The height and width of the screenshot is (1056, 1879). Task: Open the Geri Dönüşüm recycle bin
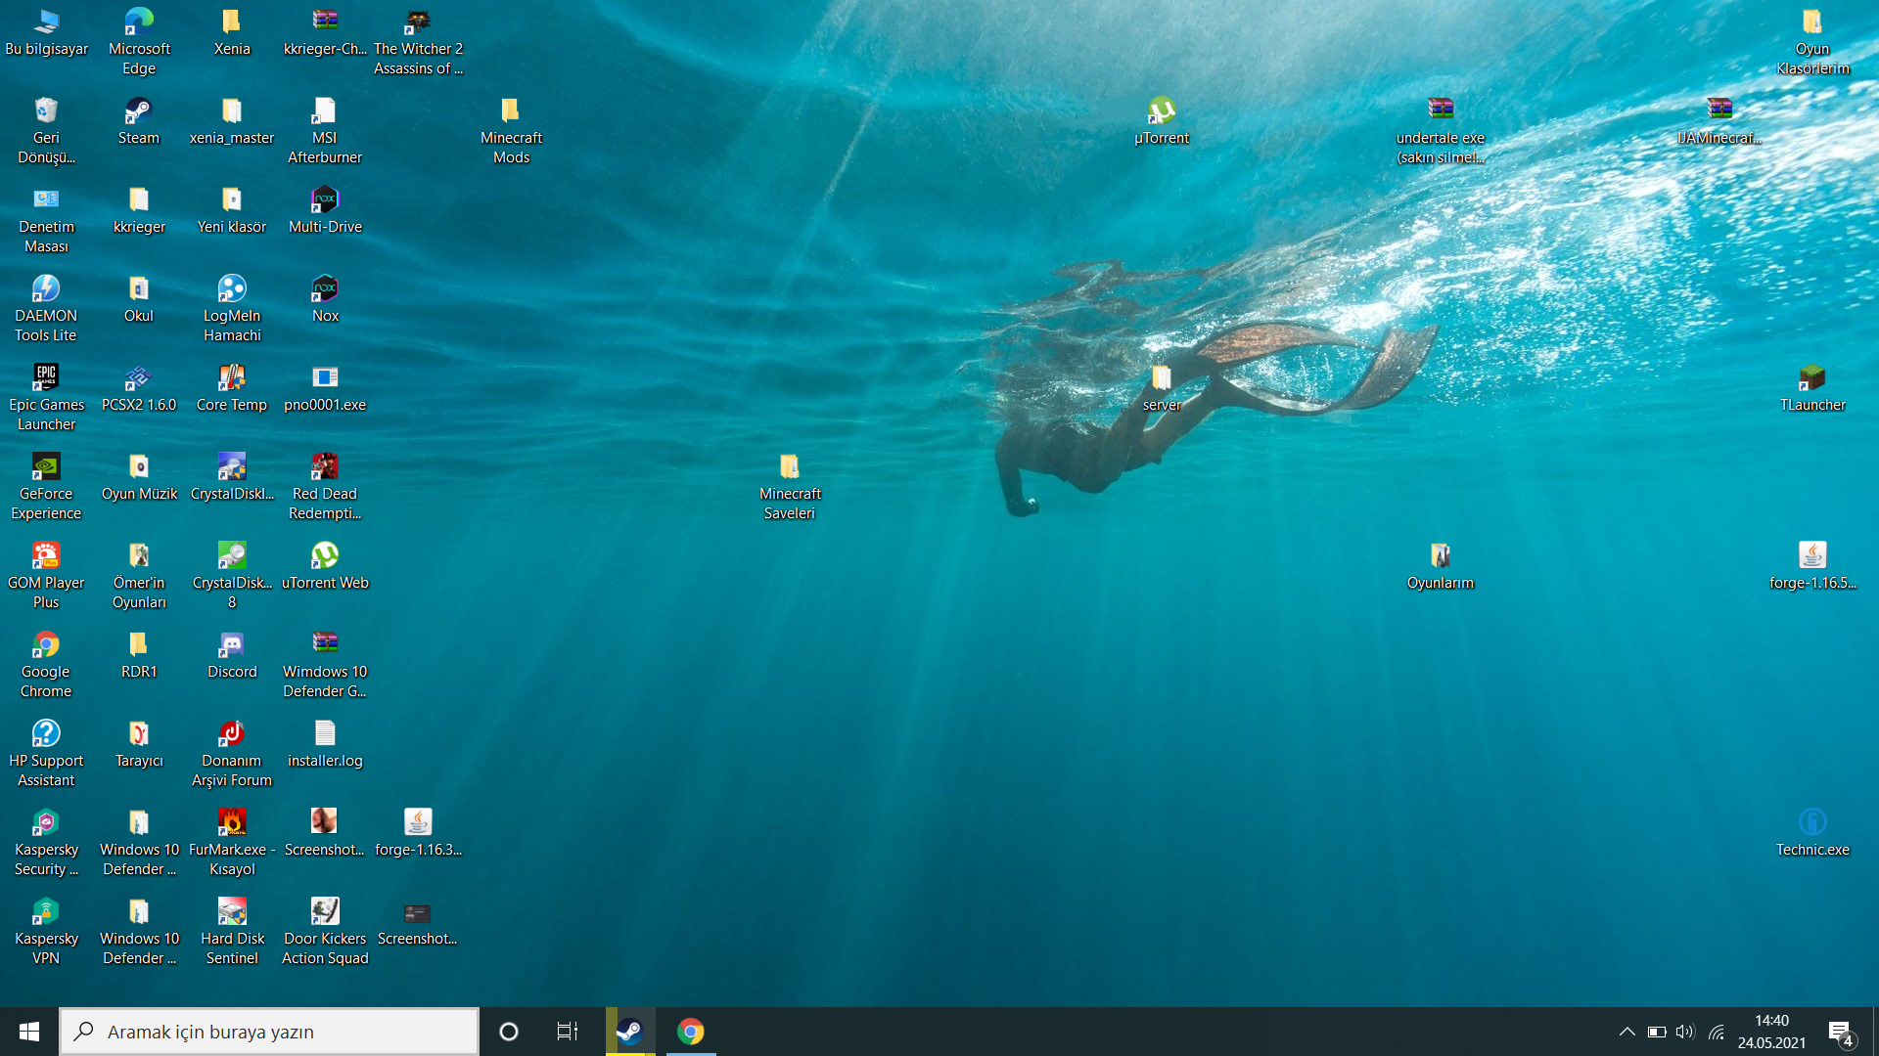46,130
